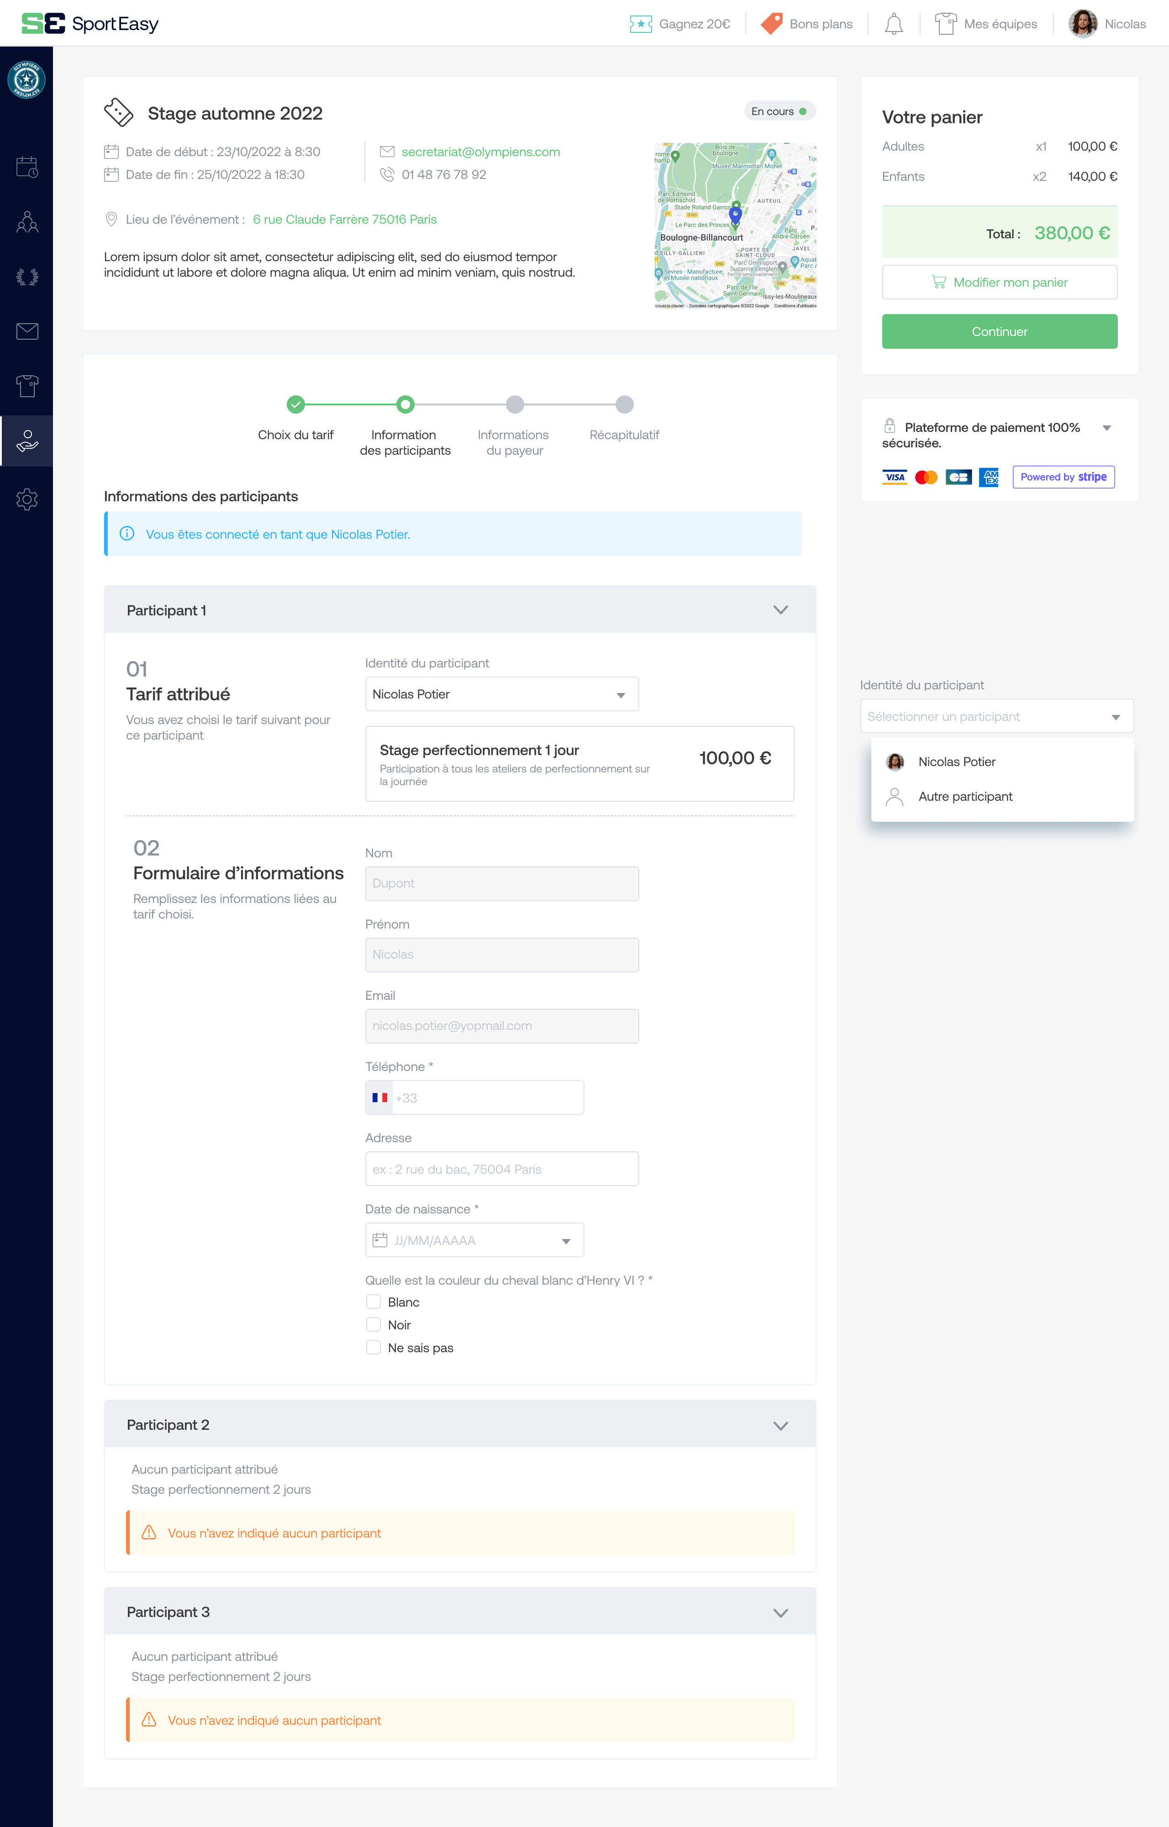
Task: Click the jersey shirt sidebar icon
Action: (26, 386)
